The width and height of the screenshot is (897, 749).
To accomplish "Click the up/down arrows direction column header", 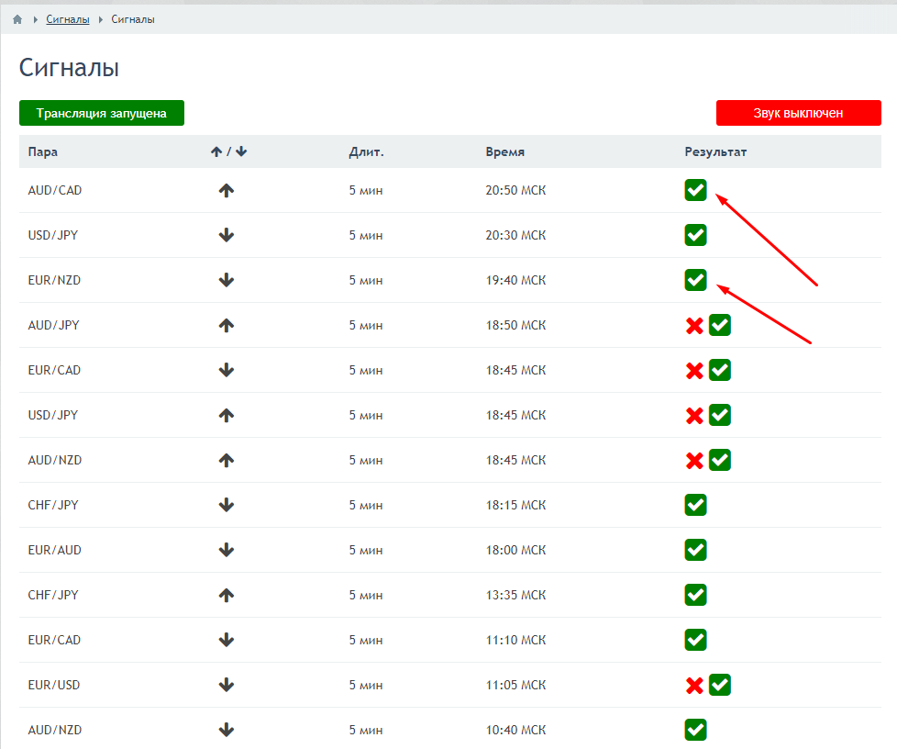I will tap(228, 151).
